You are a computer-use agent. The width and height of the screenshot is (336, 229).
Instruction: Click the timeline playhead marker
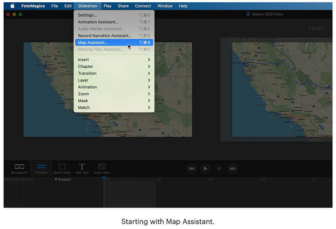pyautogui.click(x=104, y=178)
